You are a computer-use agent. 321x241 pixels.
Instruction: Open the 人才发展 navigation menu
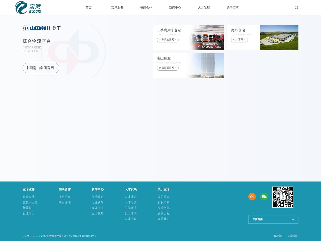click(204, 8)
